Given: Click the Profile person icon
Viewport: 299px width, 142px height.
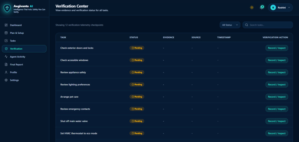Looking at the screenshot, I should [x=6, y=72].
